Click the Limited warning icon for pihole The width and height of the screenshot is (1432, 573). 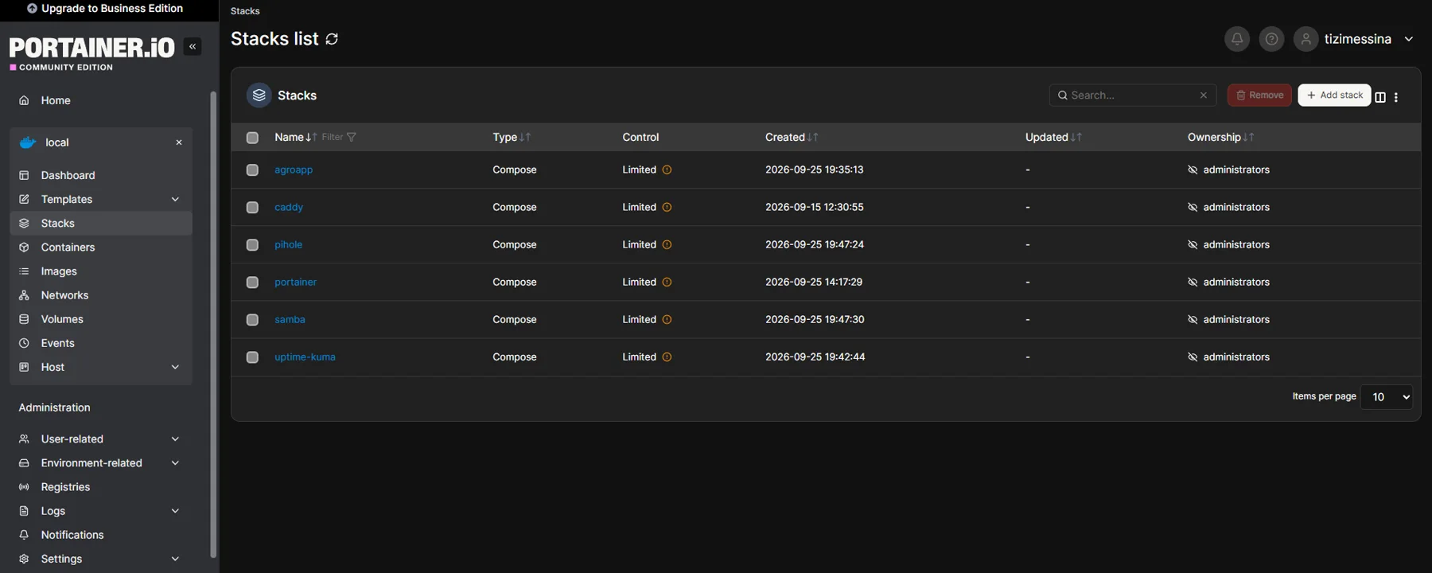coord(667,245)
